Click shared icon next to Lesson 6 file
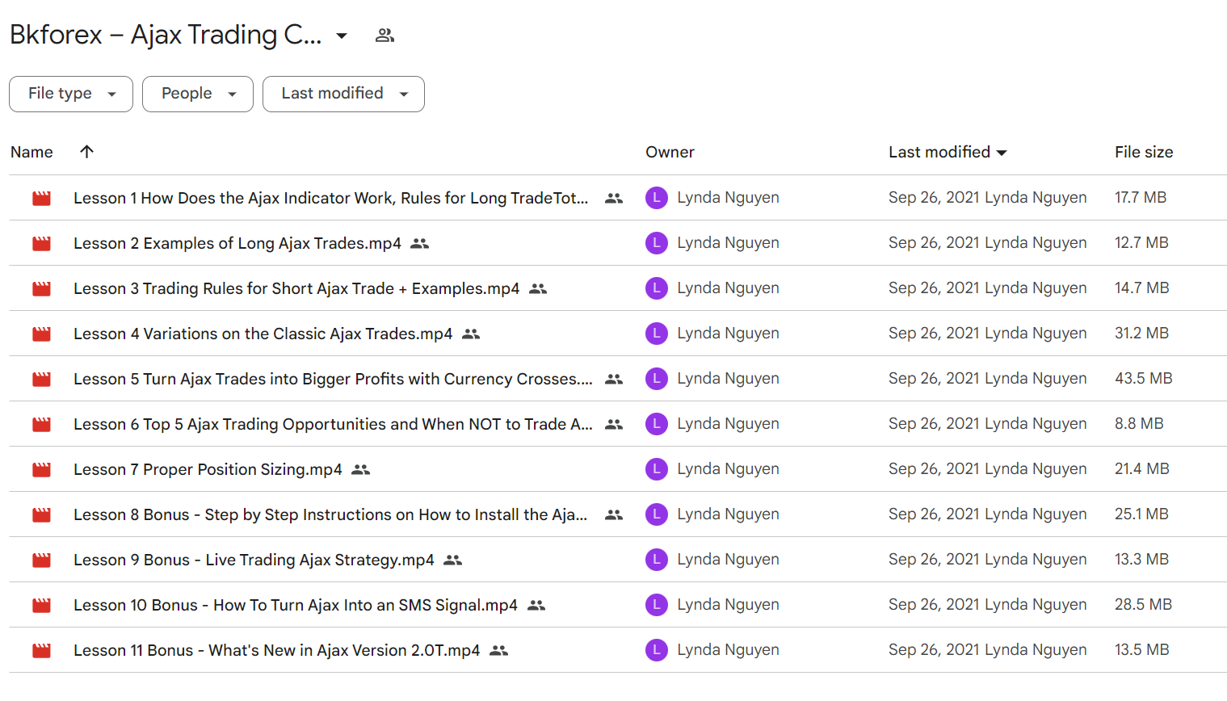The height and width of the screenshot is (701, 1227). pyautogui.click(x=614, y=424)
